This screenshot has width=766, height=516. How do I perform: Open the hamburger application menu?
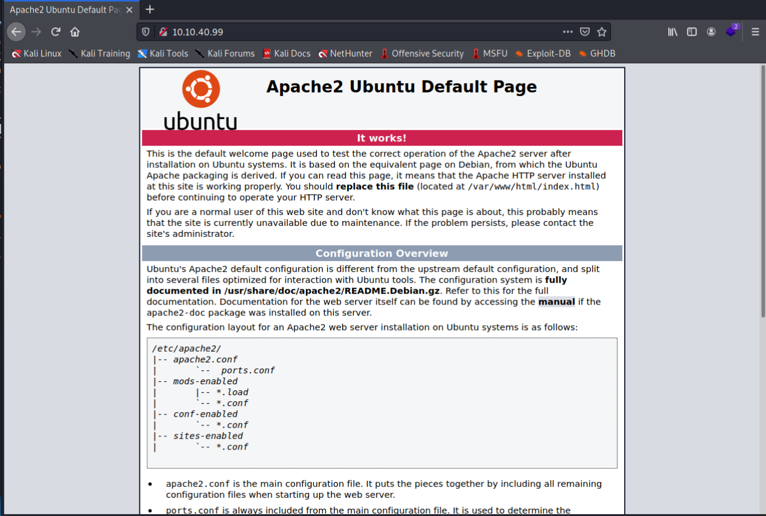point(755,32)
